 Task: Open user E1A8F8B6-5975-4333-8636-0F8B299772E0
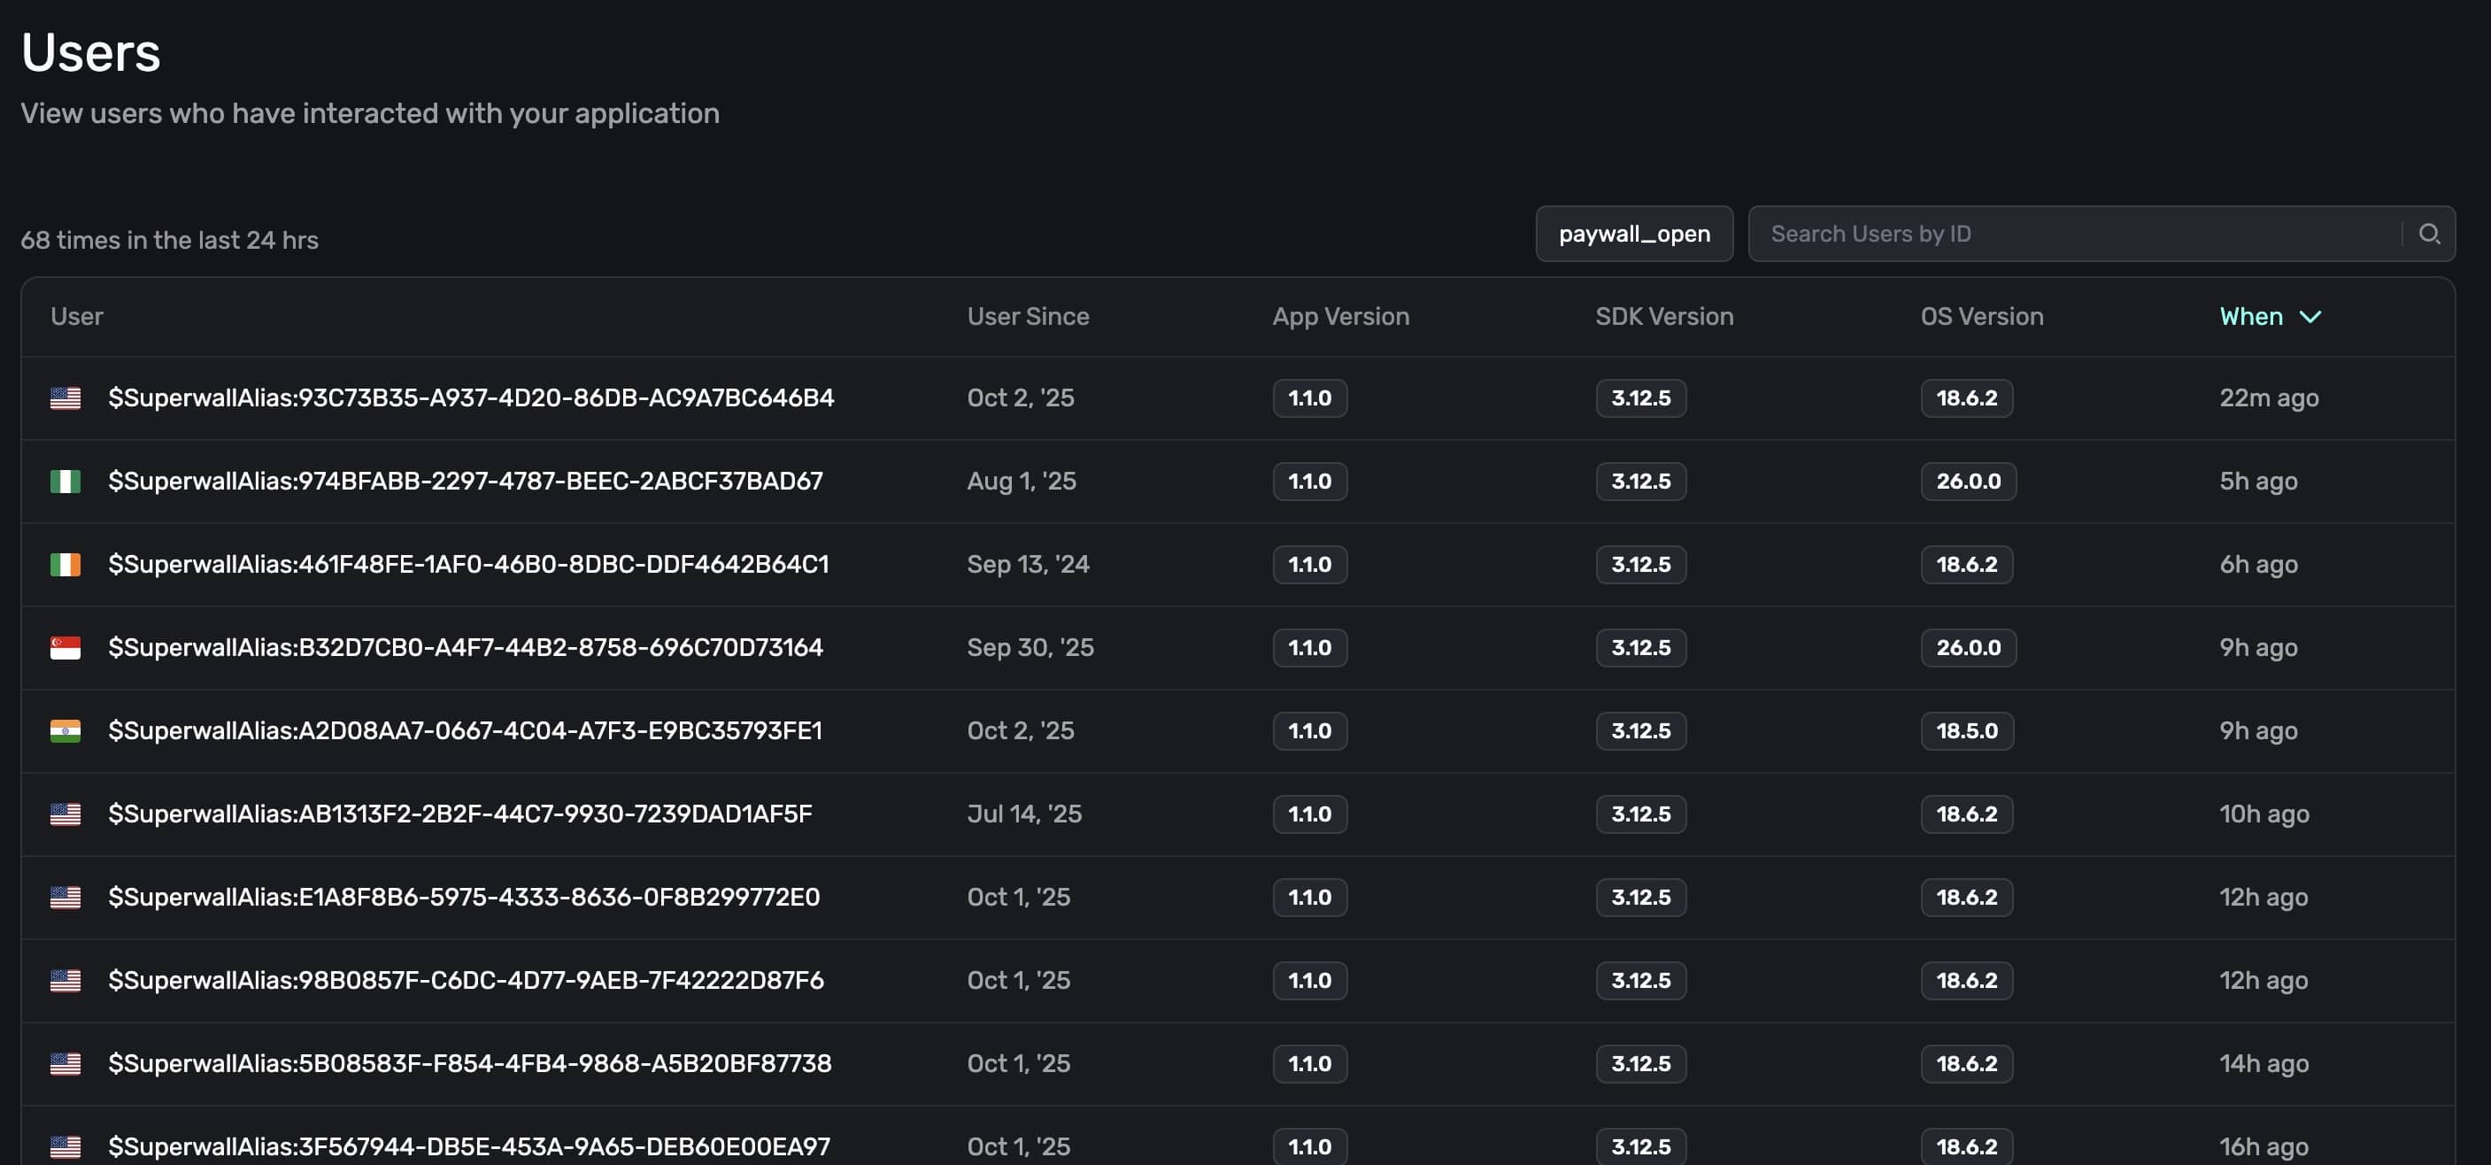463,897
